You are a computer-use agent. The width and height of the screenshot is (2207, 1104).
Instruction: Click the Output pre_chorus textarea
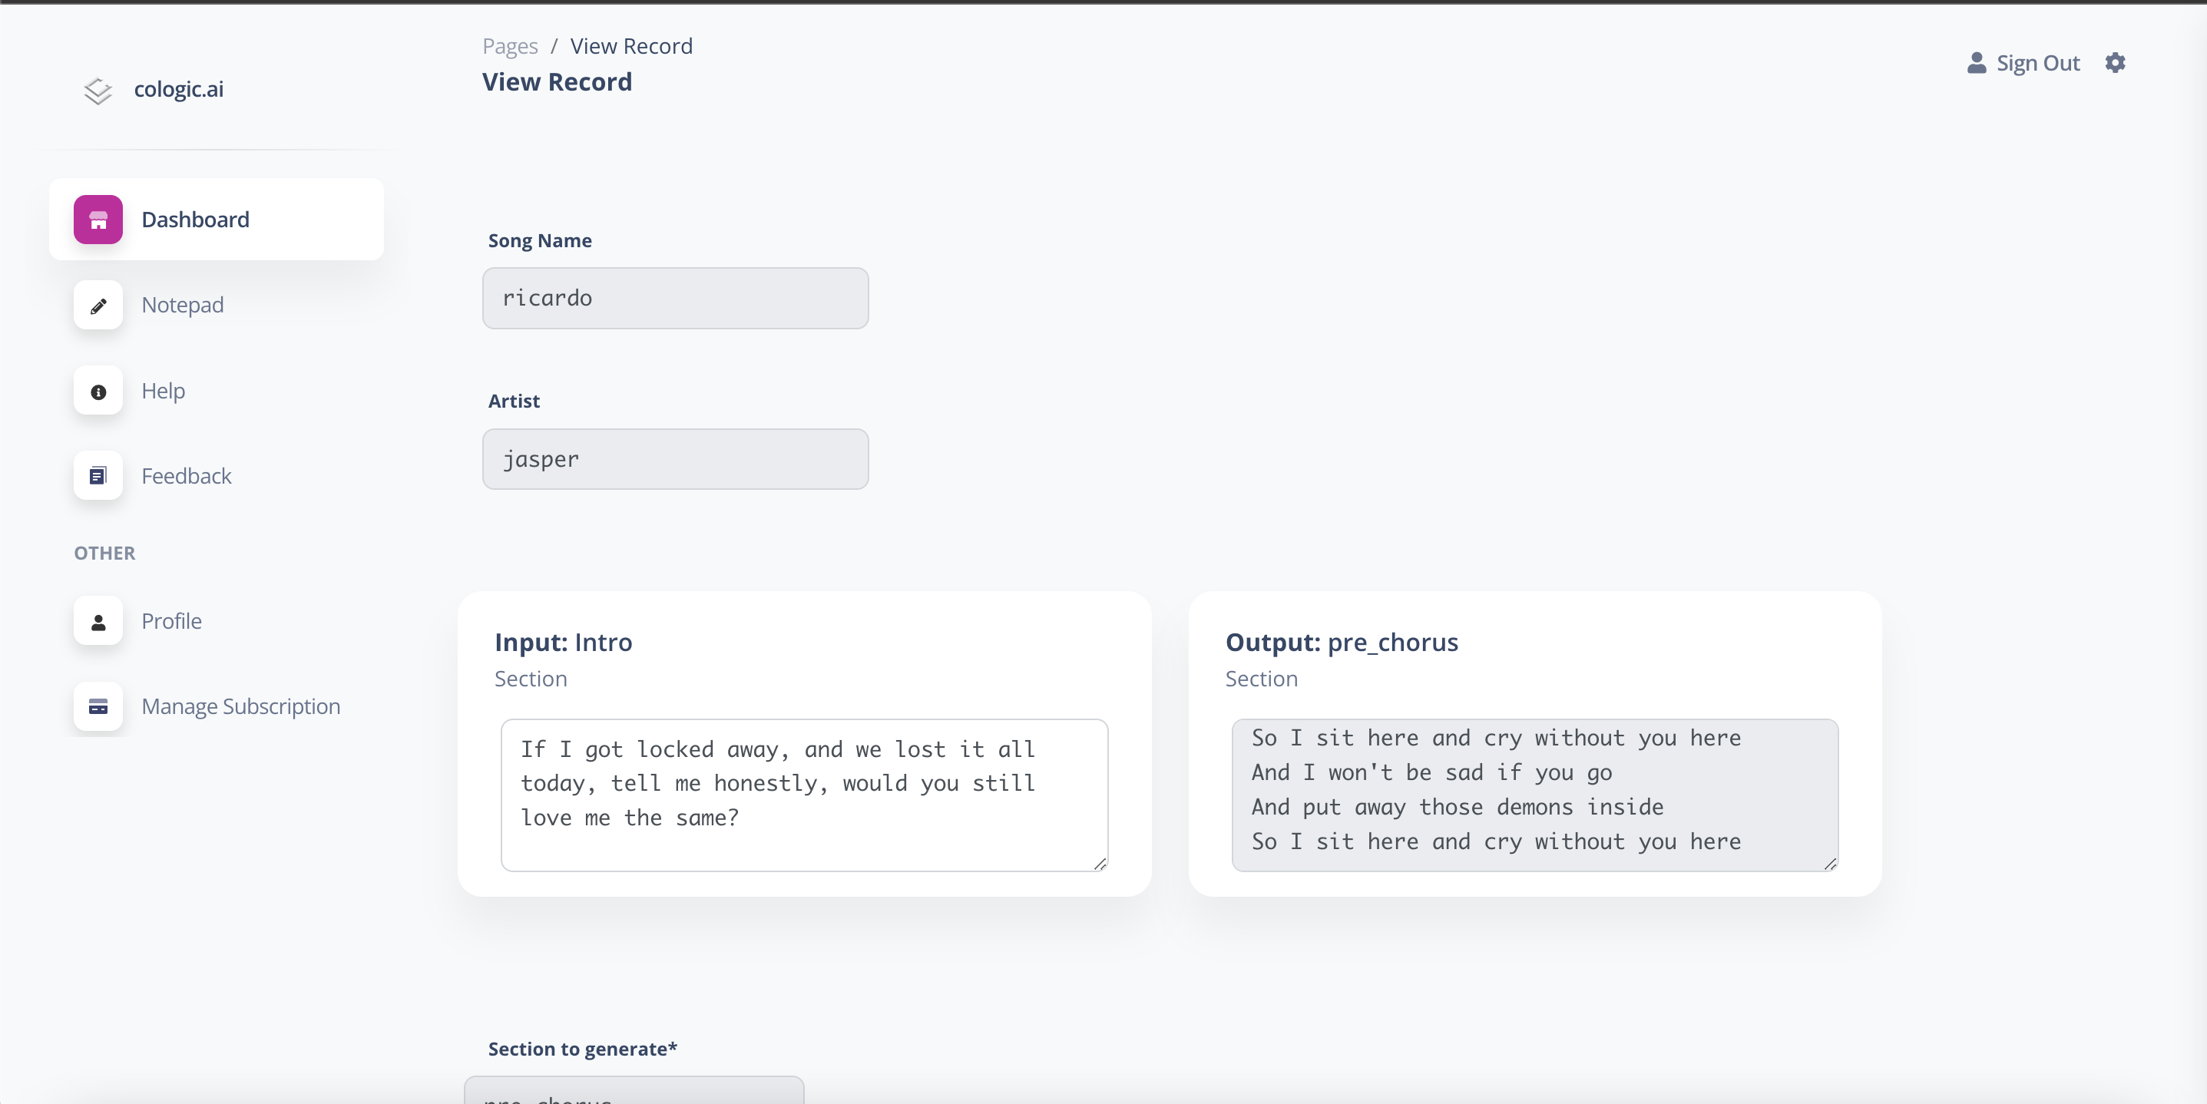(1534, 795)
